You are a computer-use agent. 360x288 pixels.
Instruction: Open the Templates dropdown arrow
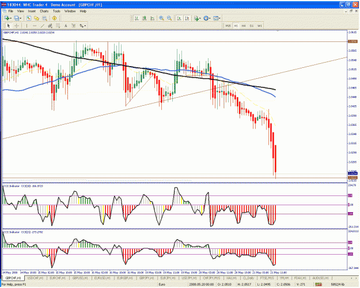click(219, 18)
